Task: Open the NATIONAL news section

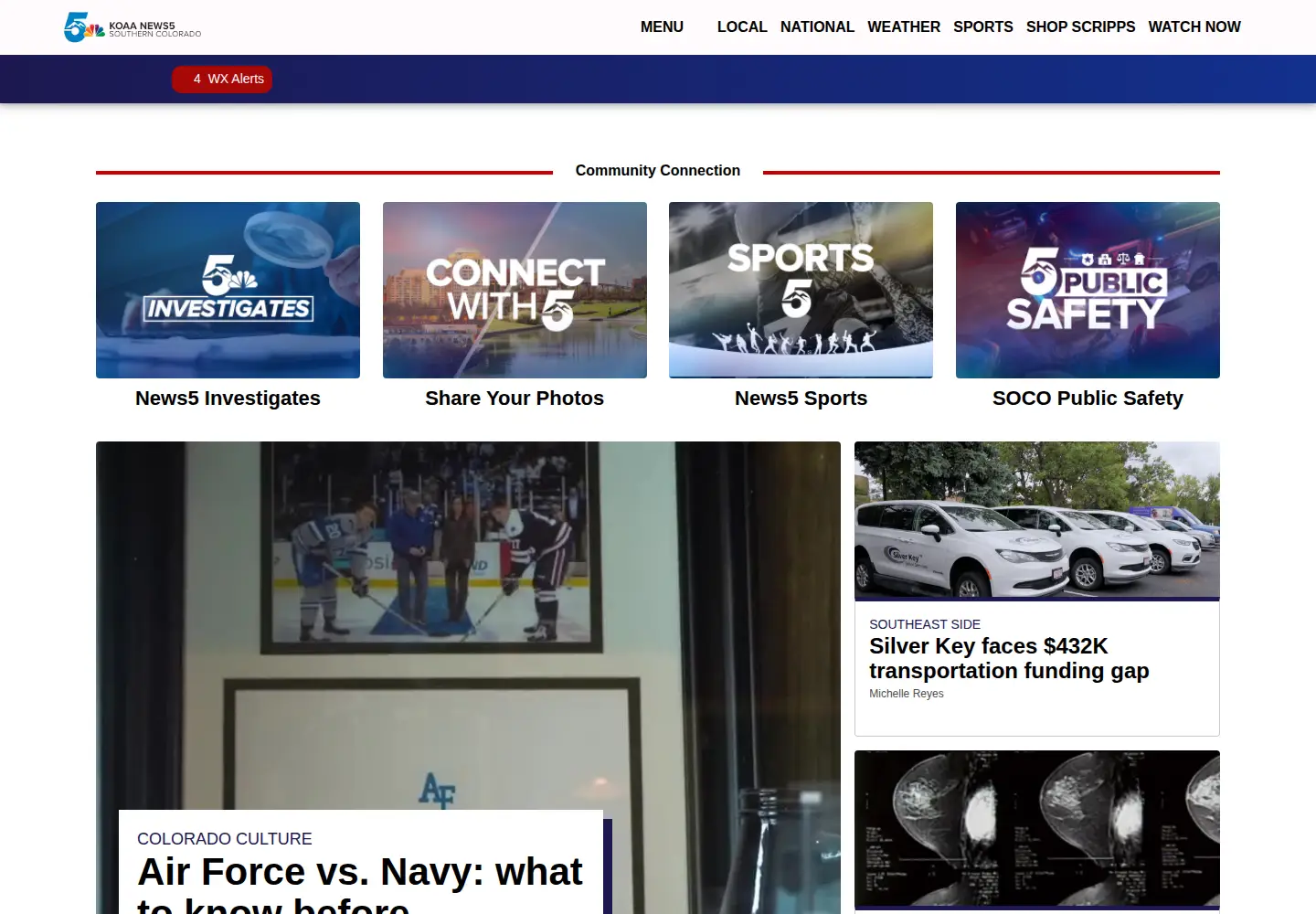Action: (817, 27)
